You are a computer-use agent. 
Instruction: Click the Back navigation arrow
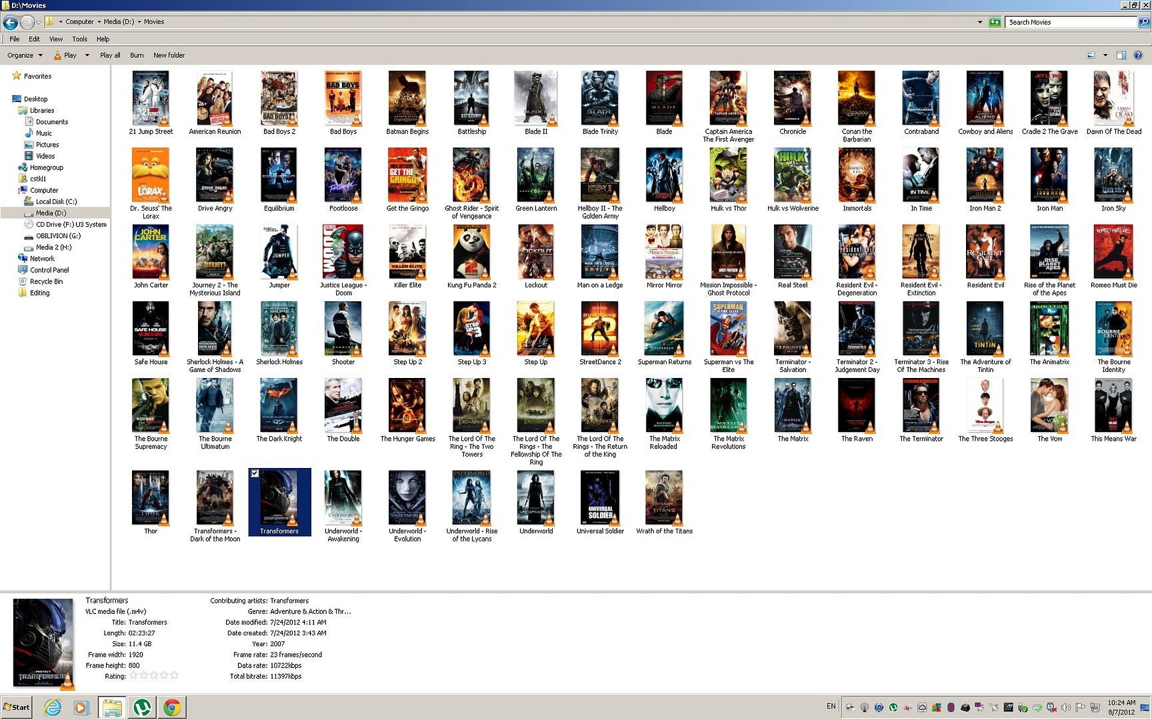(10, 22)
